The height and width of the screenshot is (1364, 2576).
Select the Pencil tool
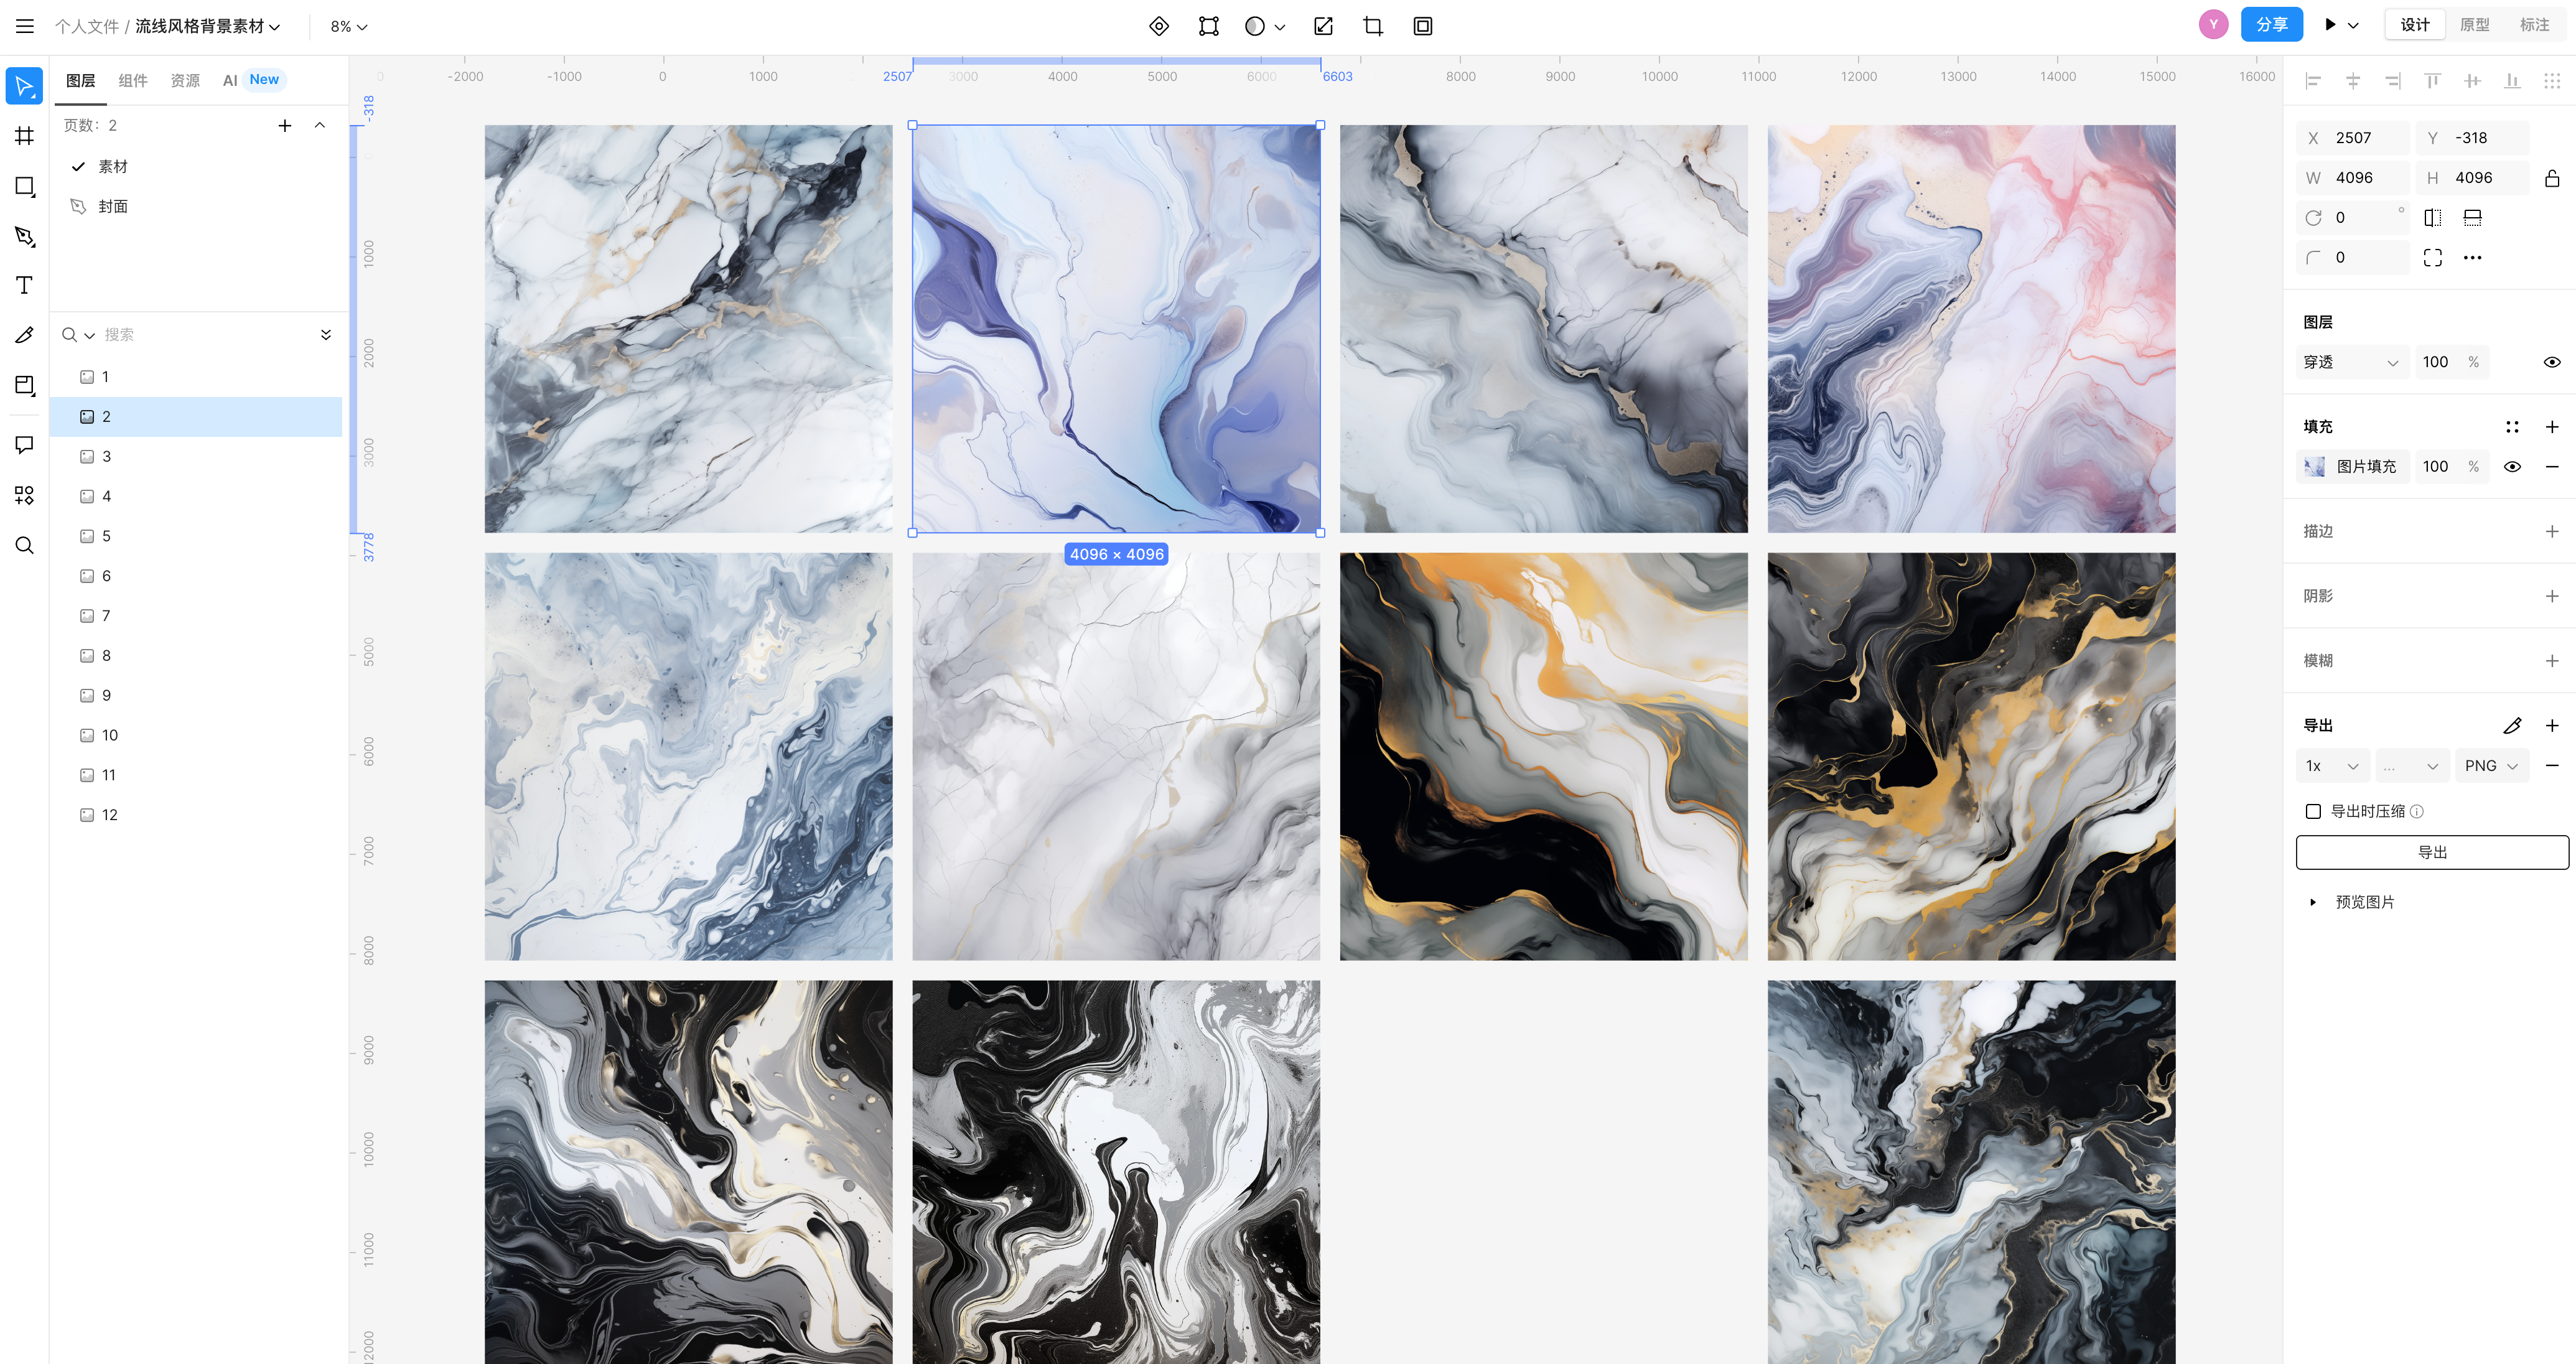tap(25, 335)
